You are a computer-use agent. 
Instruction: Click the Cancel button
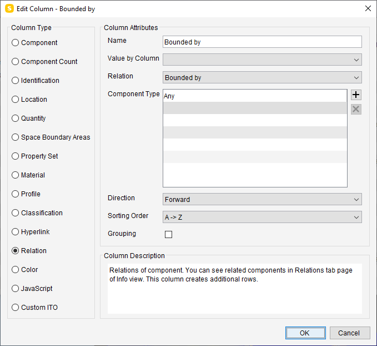350,333
